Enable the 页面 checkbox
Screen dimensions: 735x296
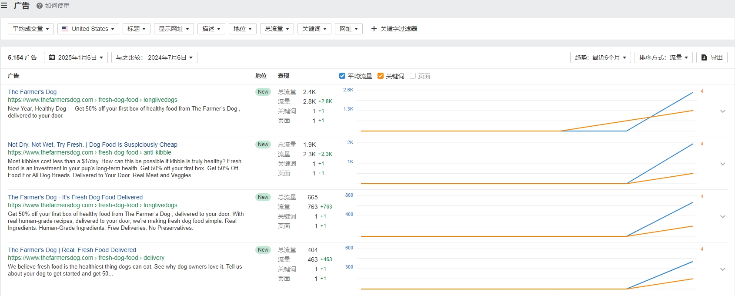pos(413,76)
